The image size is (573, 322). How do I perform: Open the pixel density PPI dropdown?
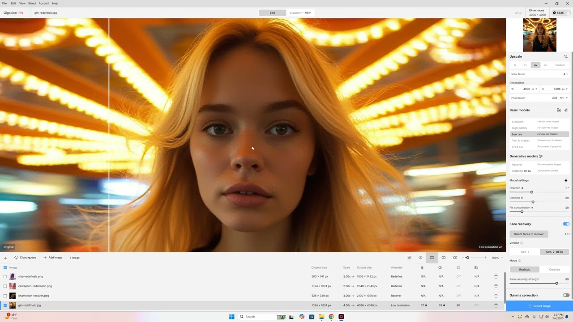click(x=564, y=98)
